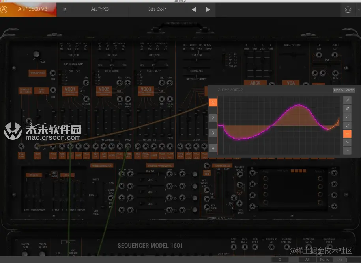Go to the previous preset
361x263 pixels.
point(194,9)
